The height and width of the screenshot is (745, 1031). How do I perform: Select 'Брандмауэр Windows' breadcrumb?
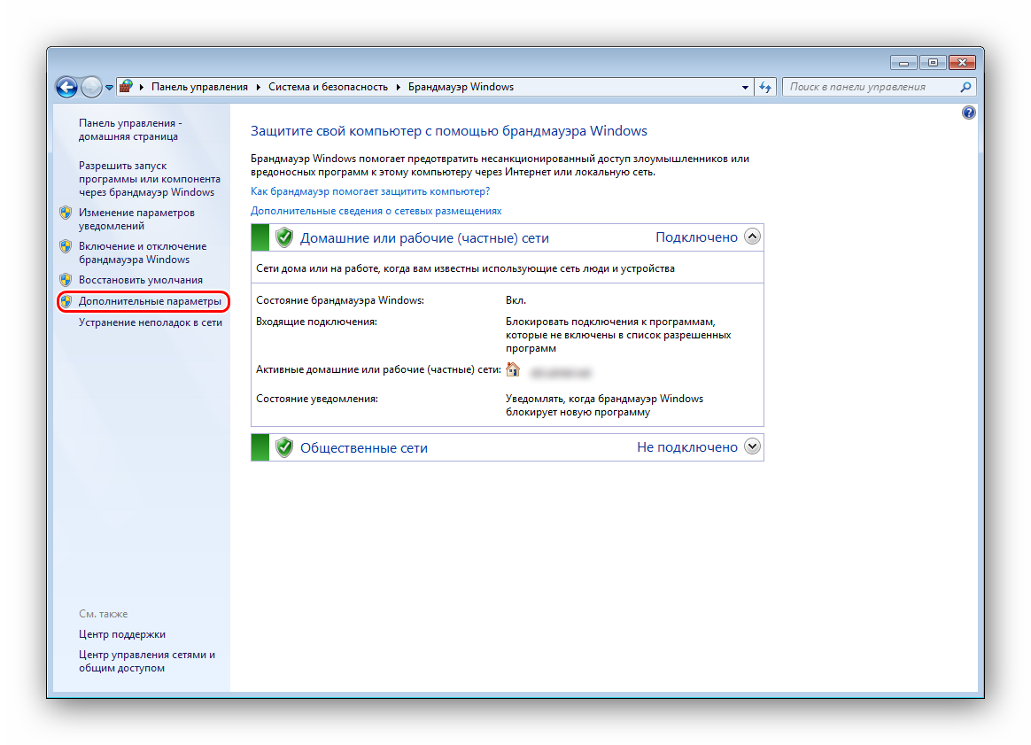(461, 87)
